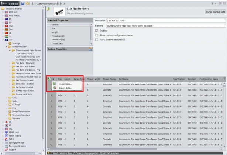Click the Nuts category icon

(x=10, y=101)
